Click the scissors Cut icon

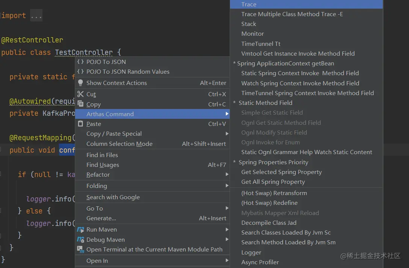point(80,94)
